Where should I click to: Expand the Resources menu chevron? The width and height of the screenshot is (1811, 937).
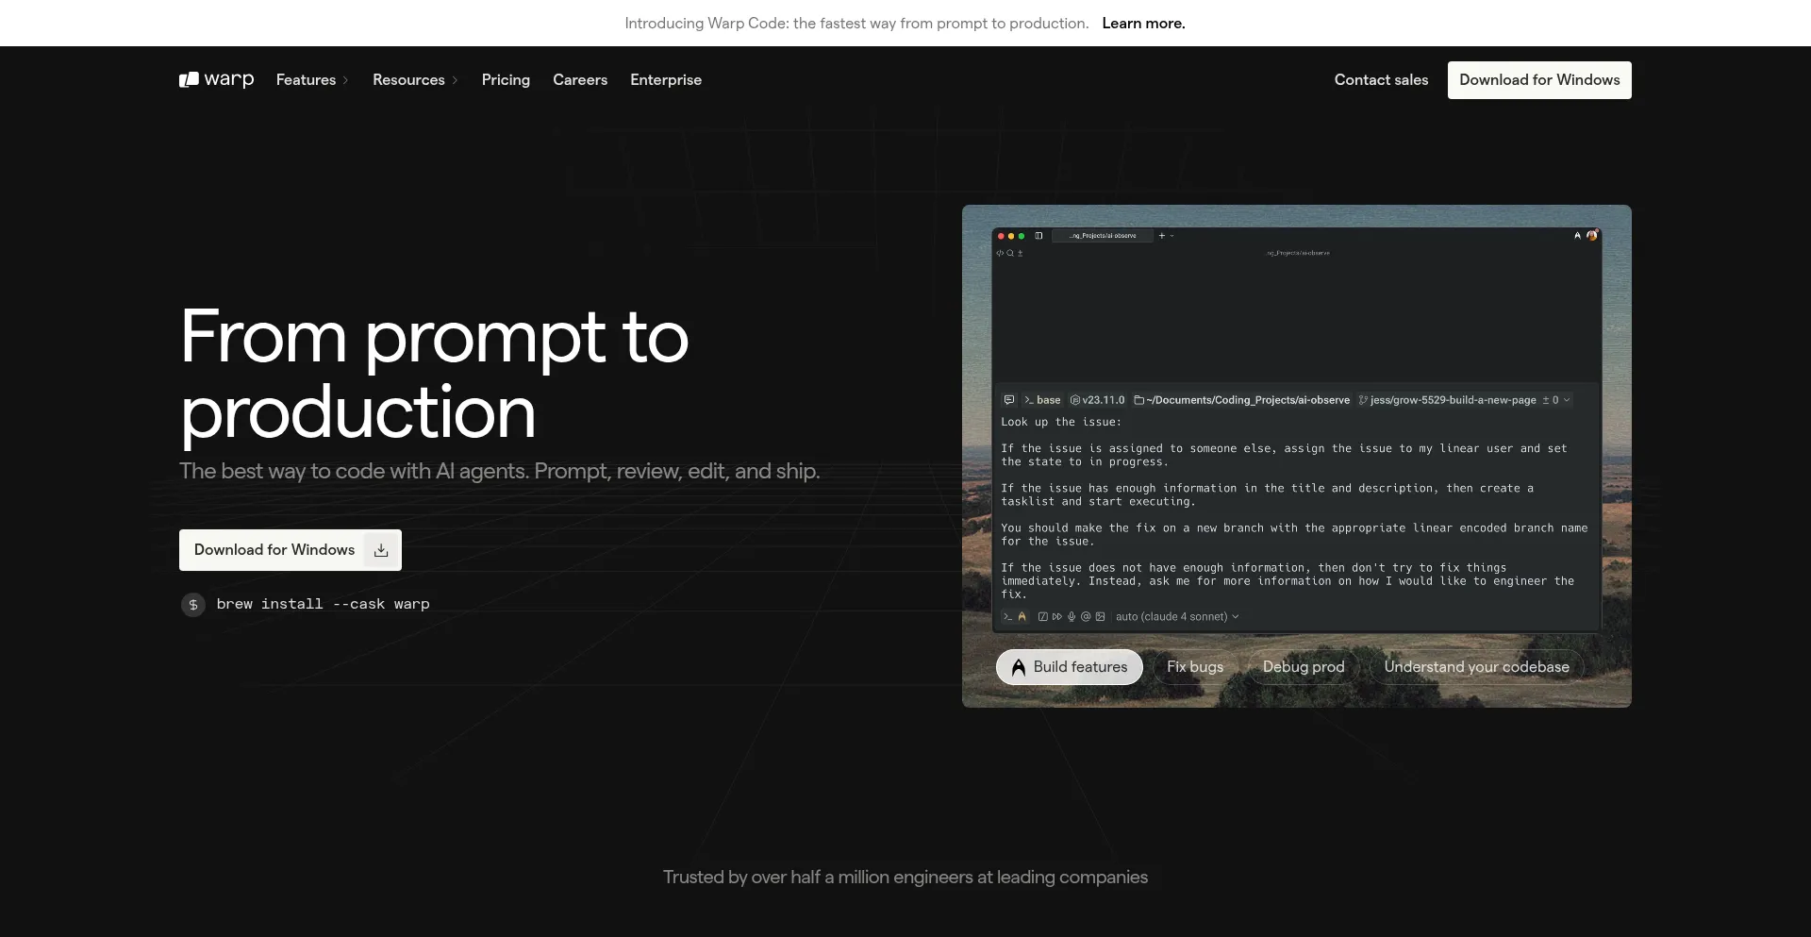point(455,80)
